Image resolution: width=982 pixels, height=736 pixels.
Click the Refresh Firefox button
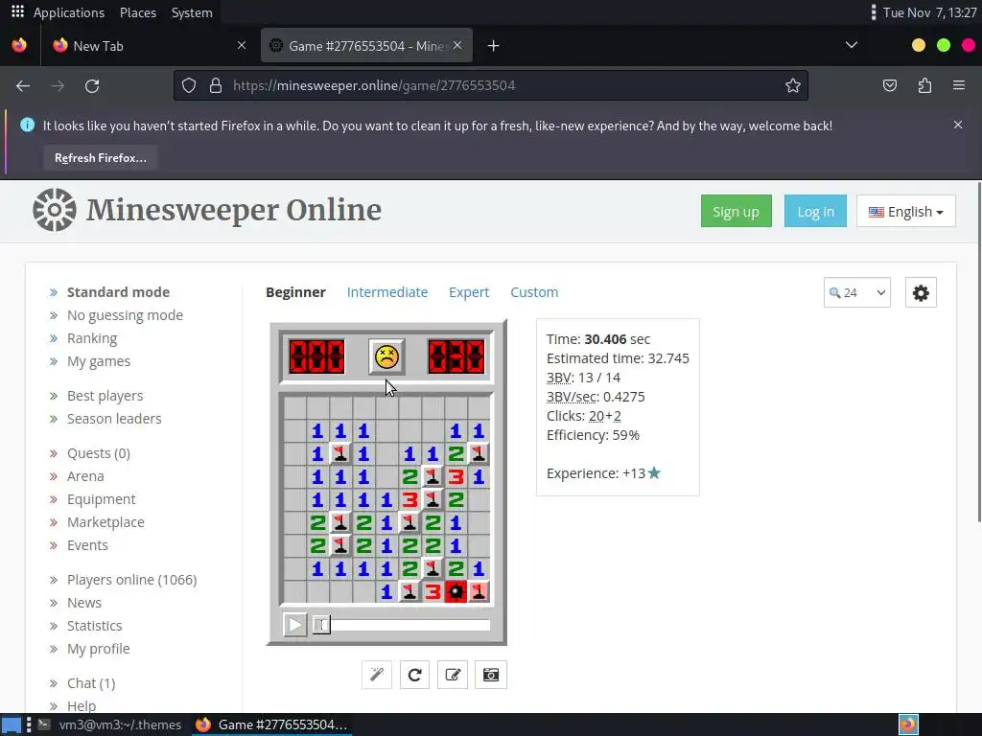tap(100, 158)
